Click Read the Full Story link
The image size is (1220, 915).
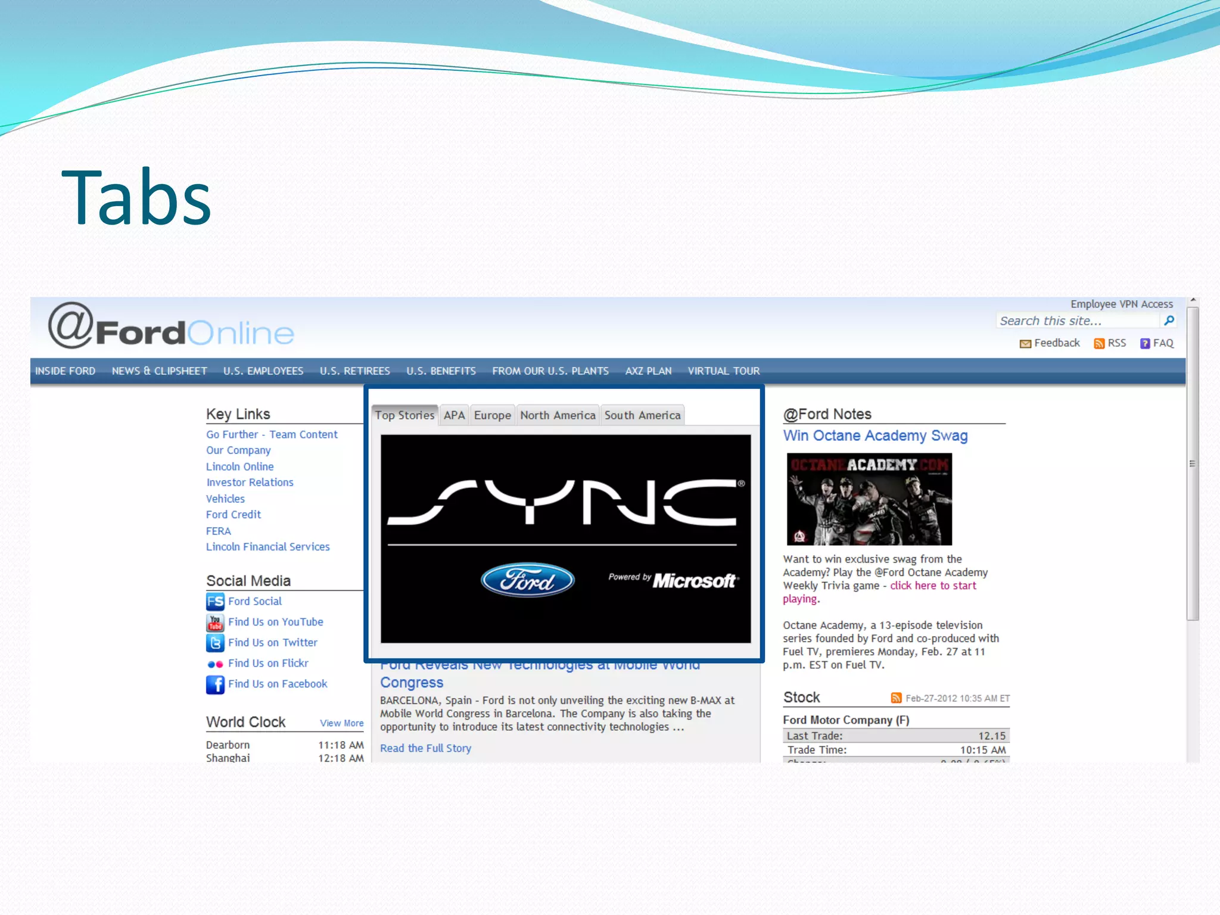coord(425,748)
